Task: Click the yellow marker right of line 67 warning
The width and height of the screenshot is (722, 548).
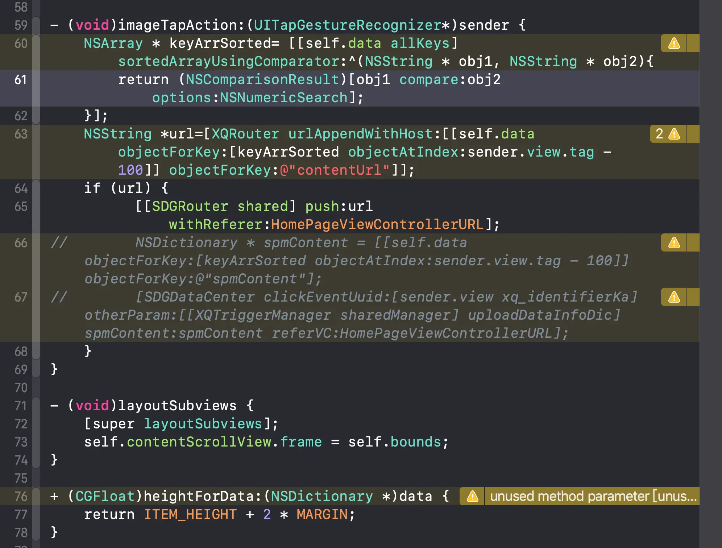Action: click(693, 297)
